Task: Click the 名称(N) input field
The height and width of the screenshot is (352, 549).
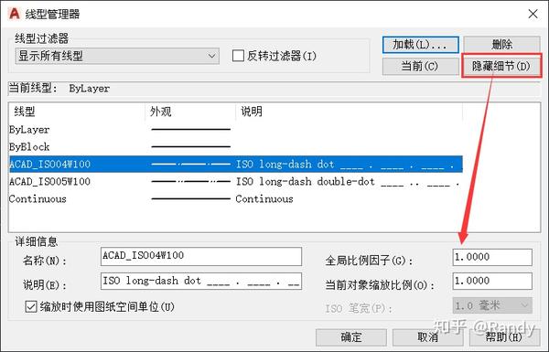Action: tap(201, 256)
